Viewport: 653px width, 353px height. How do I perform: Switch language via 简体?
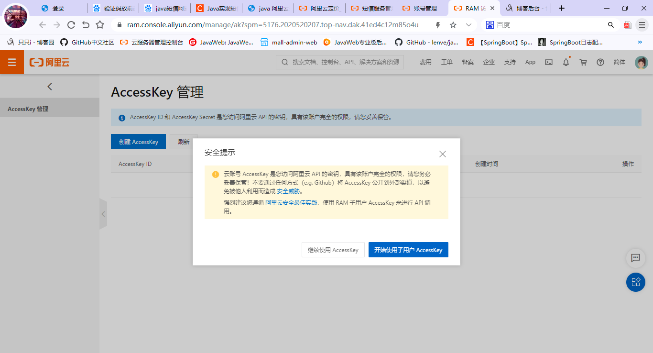pyautogui.click(x=620, y=62)
